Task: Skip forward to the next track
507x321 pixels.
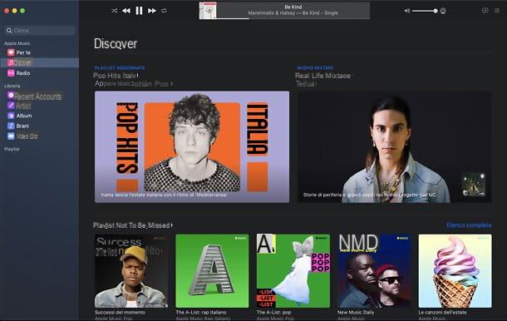Action: (x=152, y=11)
